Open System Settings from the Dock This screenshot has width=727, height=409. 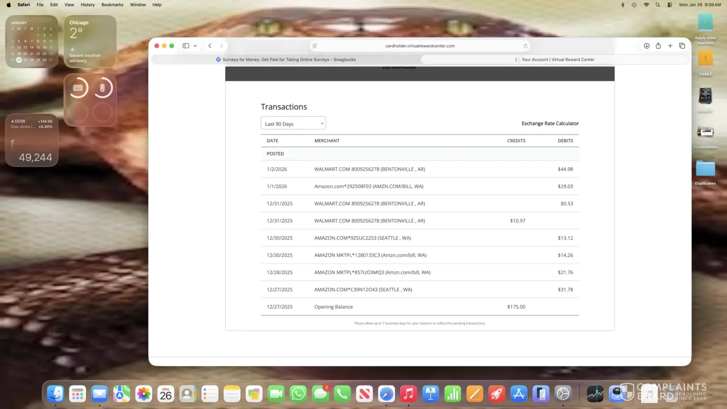(563, 394)
